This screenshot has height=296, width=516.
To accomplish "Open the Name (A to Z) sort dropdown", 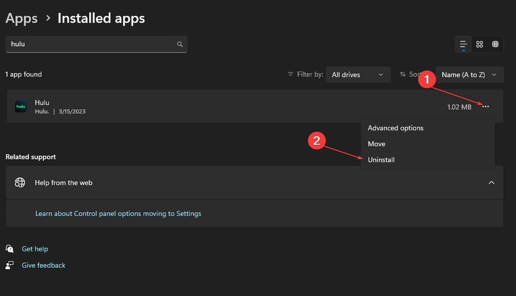I will [x=469, y=75].
